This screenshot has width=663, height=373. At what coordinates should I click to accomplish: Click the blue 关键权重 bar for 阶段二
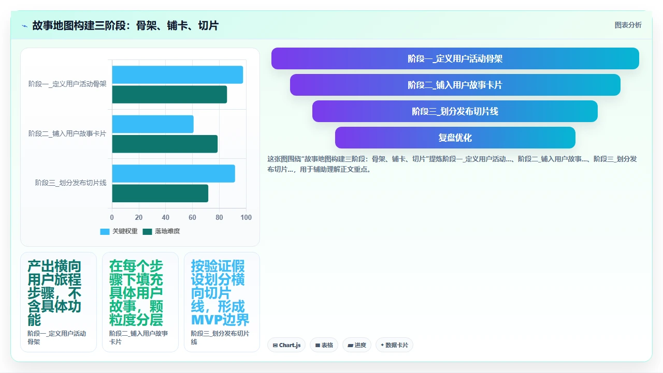153,124
